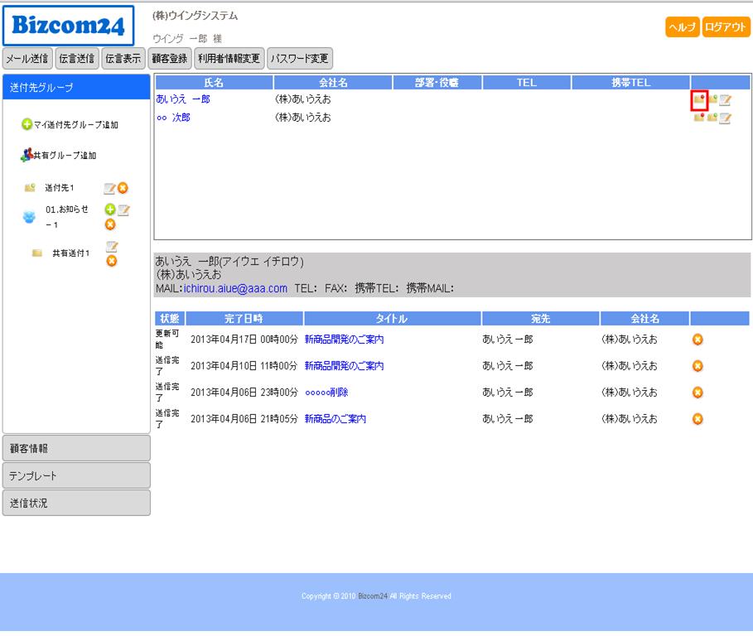Click the red-dot envelope icon for あいうえ 一郎
Image resolution: width=753 pixels, height=636 pixels.
click(699, 99)
